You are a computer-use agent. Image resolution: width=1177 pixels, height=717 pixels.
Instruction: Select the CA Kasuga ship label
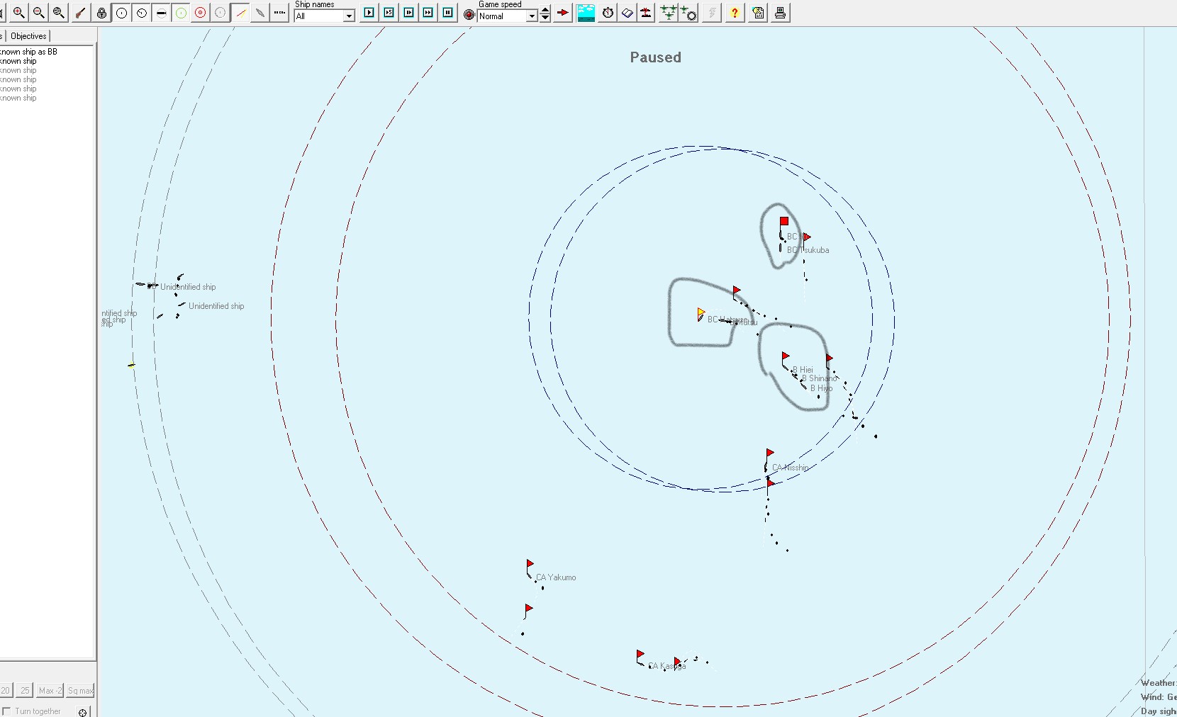667,666
